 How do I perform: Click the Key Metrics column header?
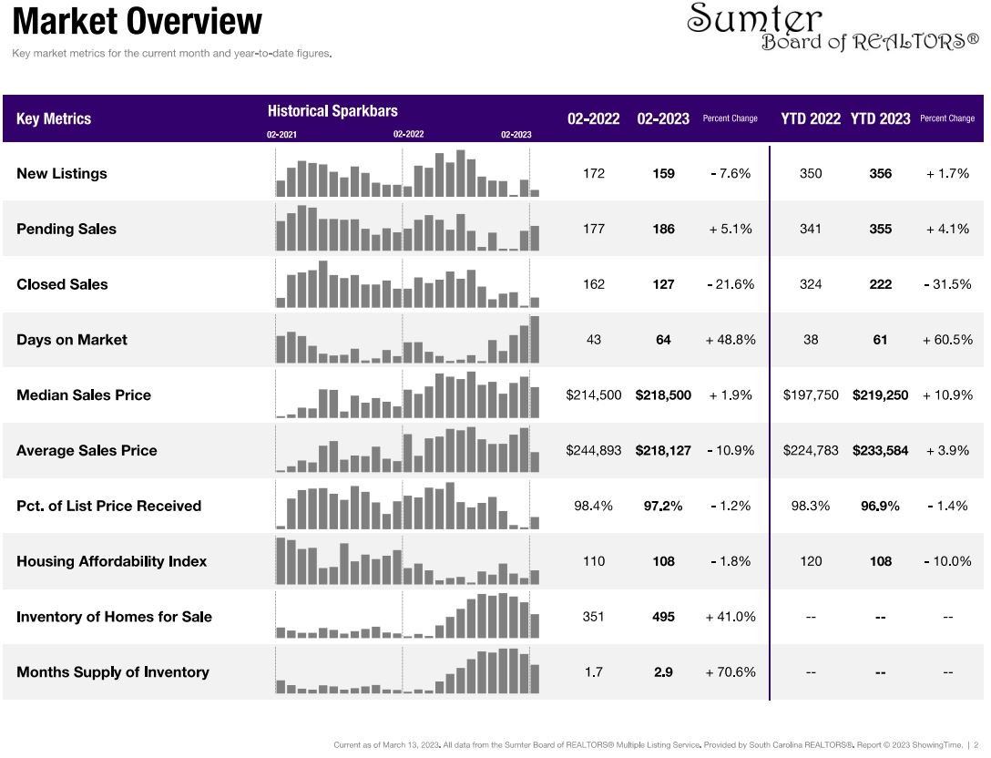click(x=54, y=119)
